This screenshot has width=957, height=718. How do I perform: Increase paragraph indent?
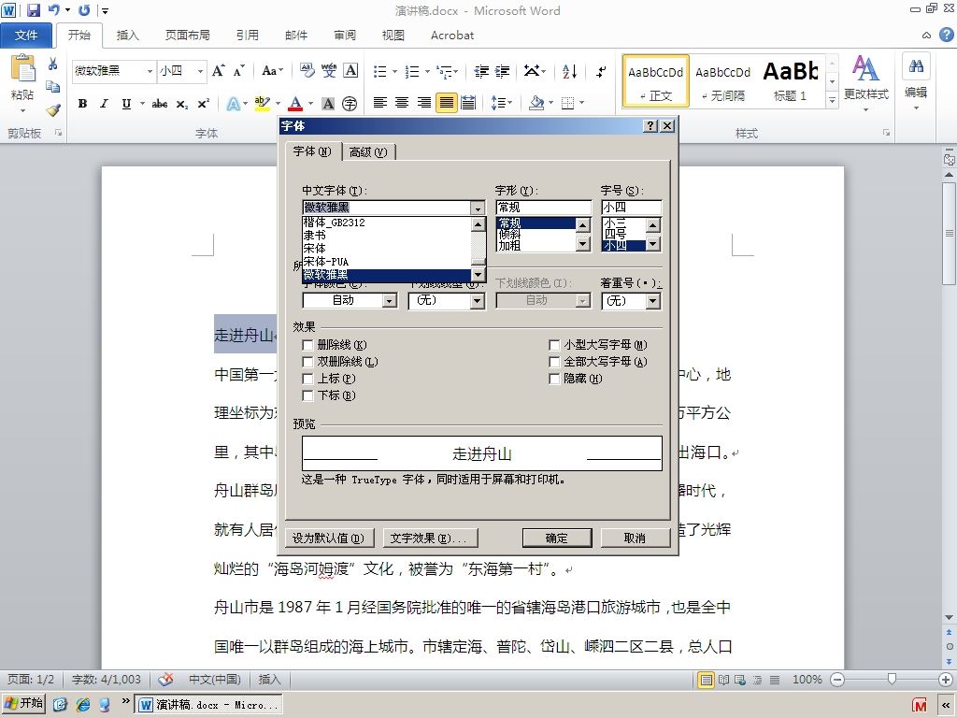502,71
